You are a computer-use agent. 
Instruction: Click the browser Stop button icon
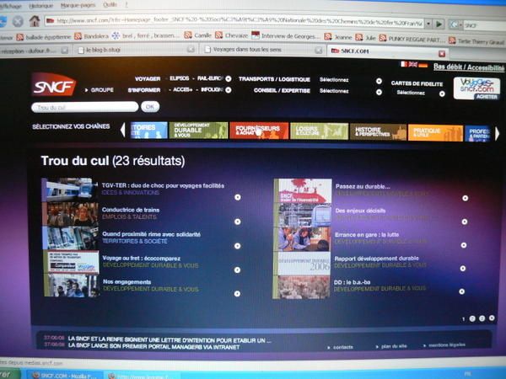coord(18,21)
